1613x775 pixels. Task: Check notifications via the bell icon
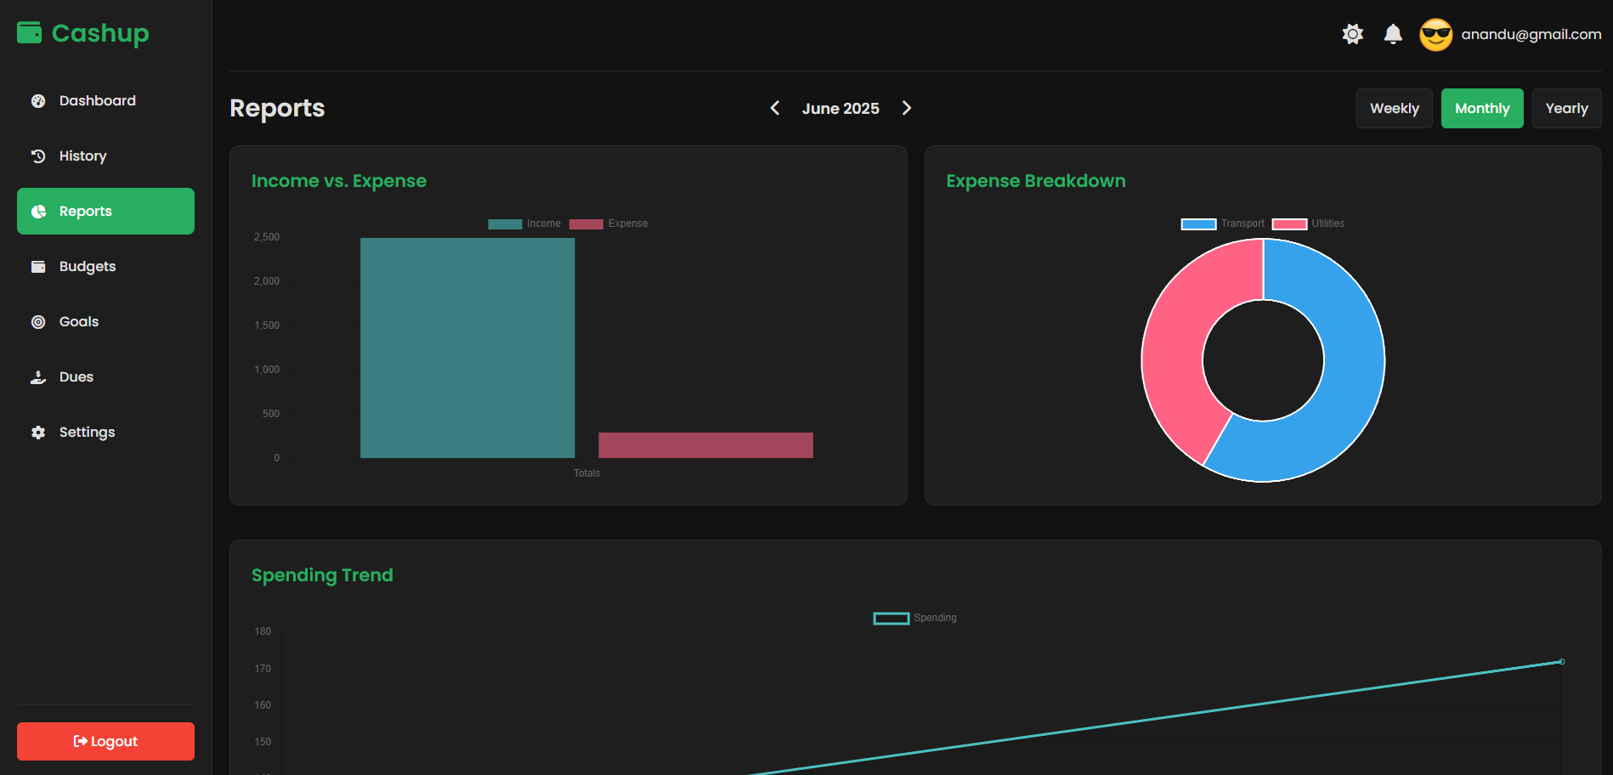coord(1393,34)
